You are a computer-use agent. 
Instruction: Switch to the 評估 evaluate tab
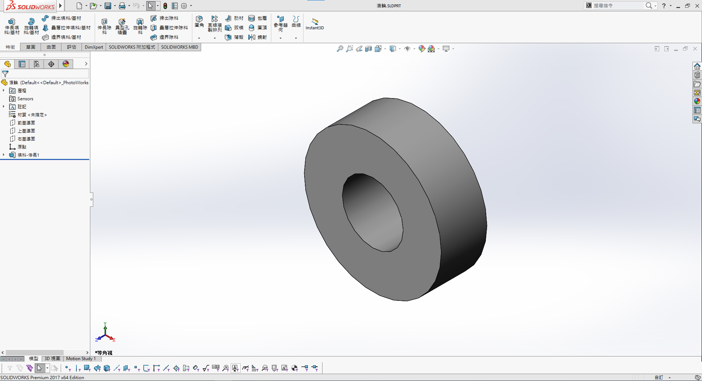(x=72, y=47)
